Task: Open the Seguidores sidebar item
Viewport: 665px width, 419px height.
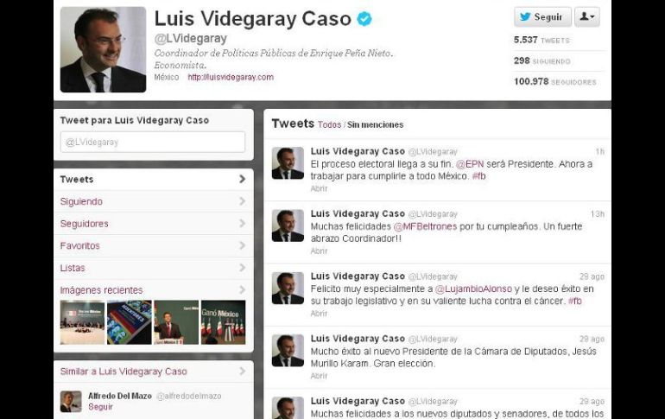Action: pos(153,224)
